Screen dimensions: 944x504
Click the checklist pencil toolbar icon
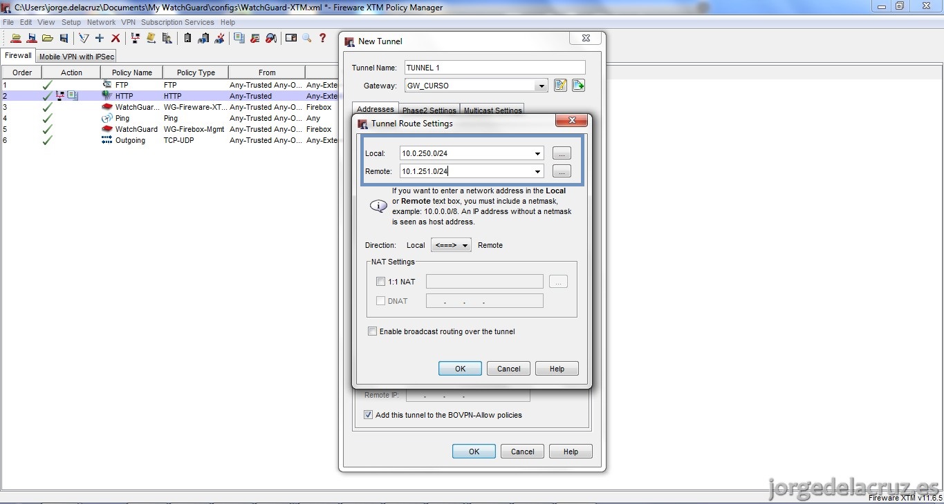[84, 39]
